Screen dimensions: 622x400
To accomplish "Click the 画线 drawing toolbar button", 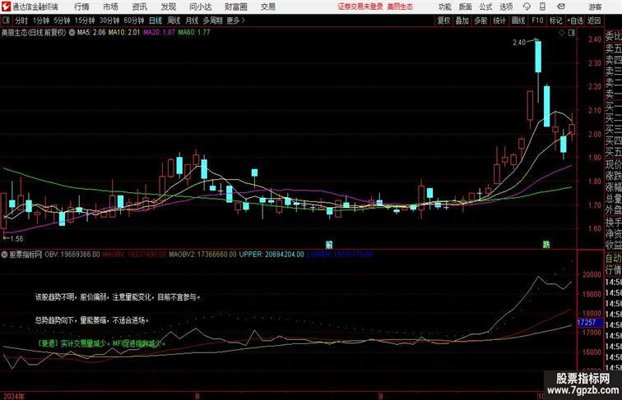I will pyautogui.click(x=518, y=21).
